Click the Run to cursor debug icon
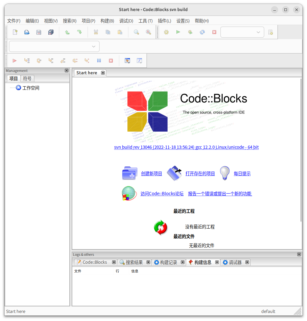This screenshot has width=307, height=321. (x=27, y=61)
